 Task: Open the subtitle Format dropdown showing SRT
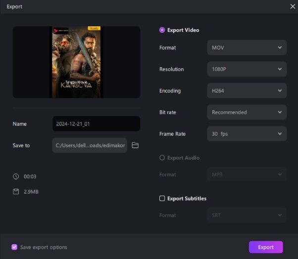(x=247, y=215)
